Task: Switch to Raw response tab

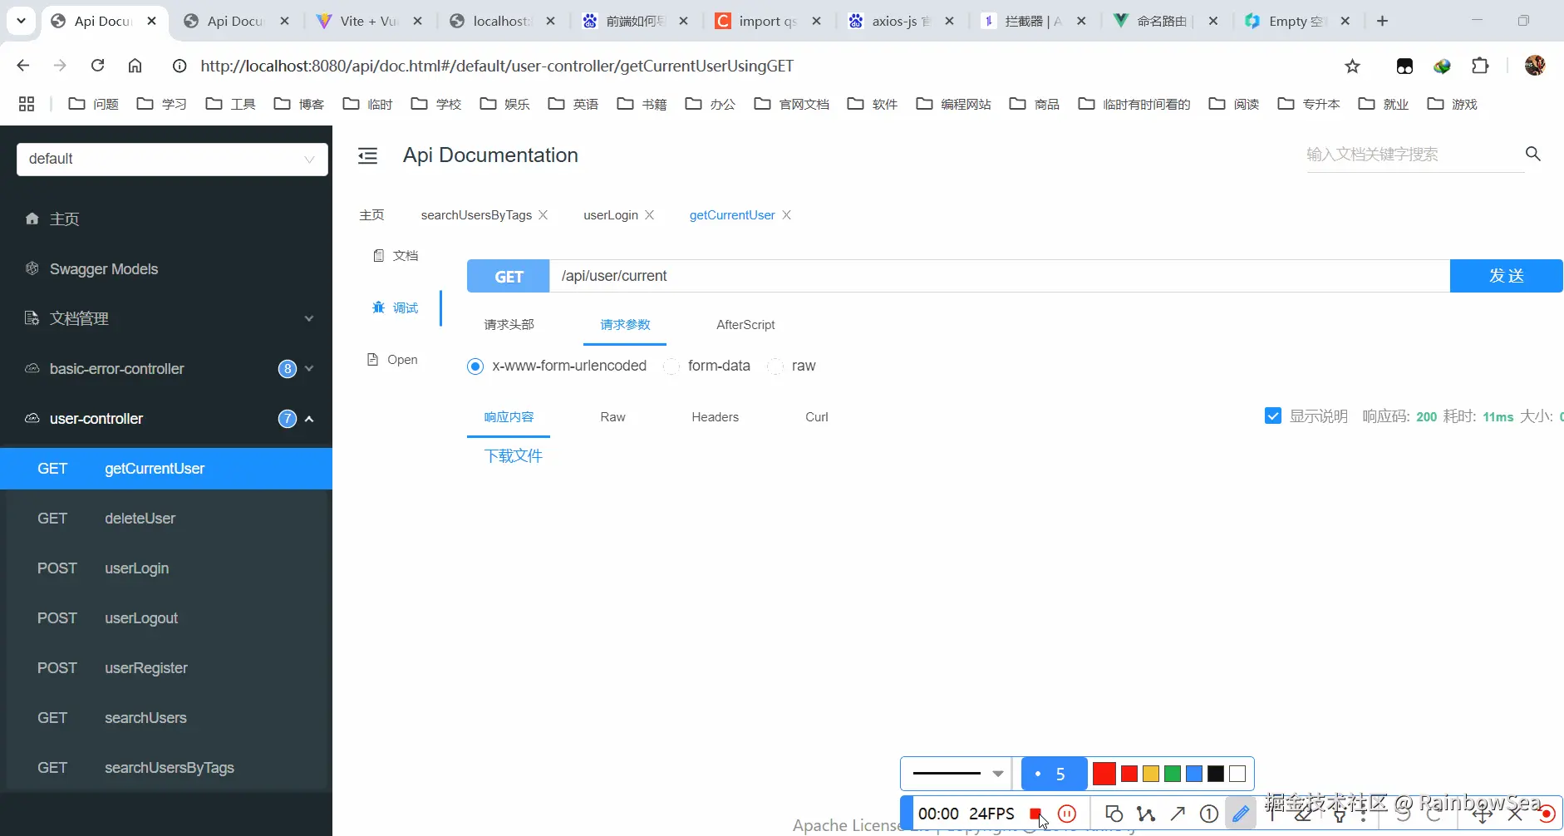Action: 612,416
